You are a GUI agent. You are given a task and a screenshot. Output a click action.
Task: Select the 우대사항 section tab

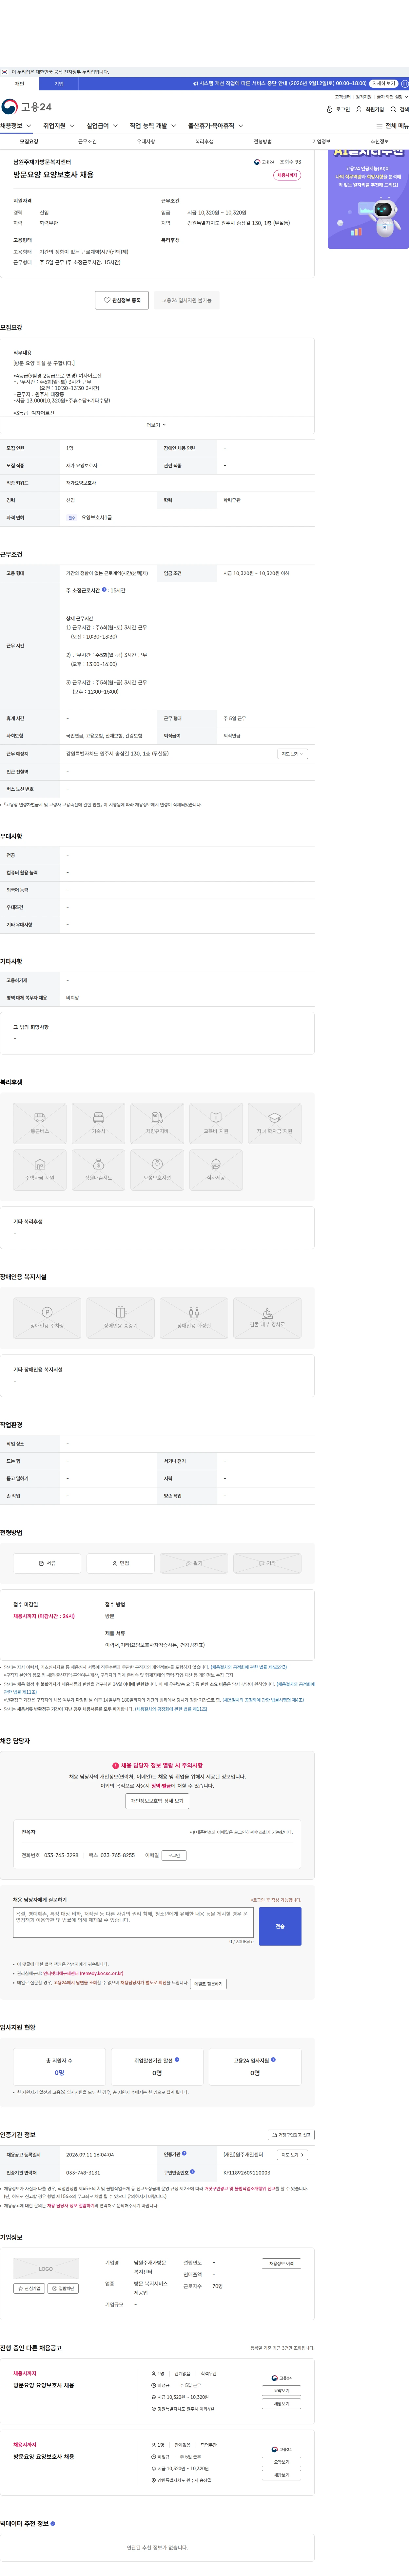(146, 142)
